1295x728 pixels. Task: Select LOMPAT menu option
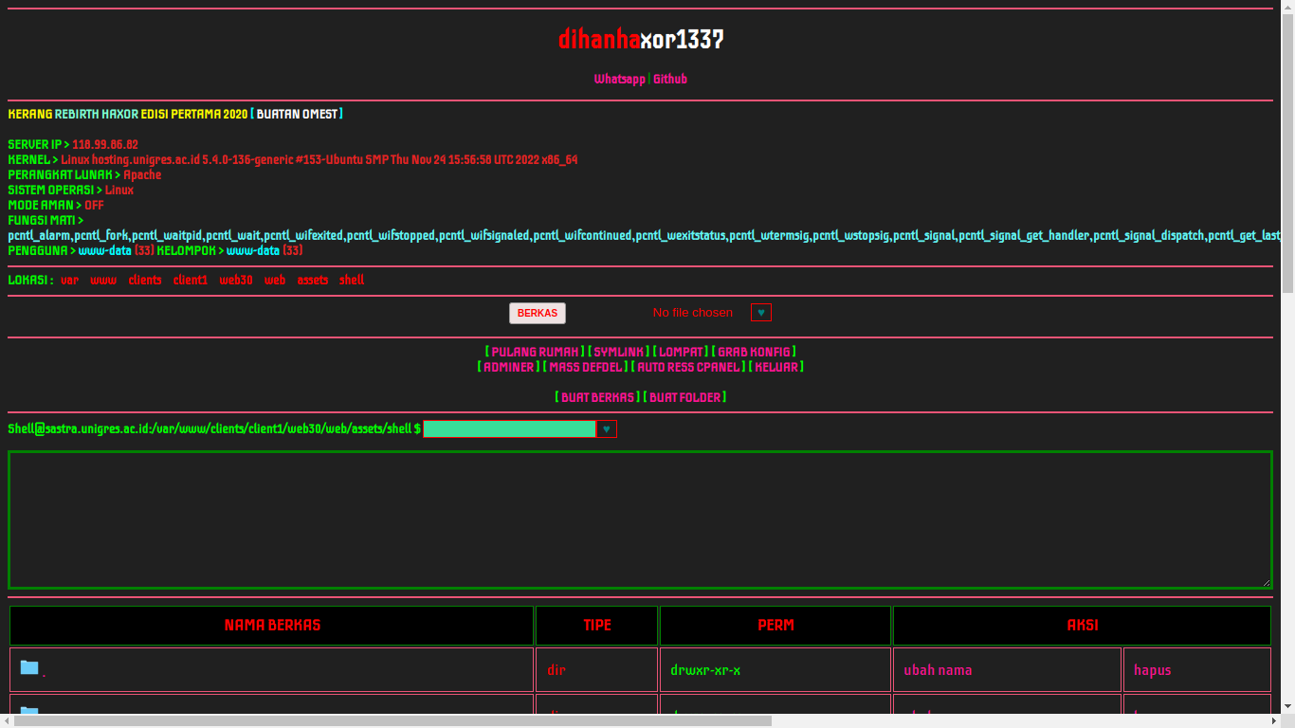point(682,352)
